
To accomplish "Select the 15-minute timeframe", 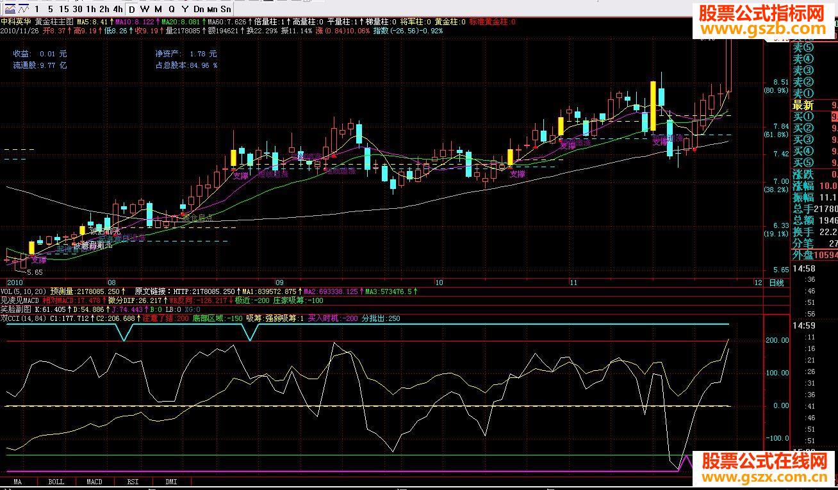I will (63, 9).
